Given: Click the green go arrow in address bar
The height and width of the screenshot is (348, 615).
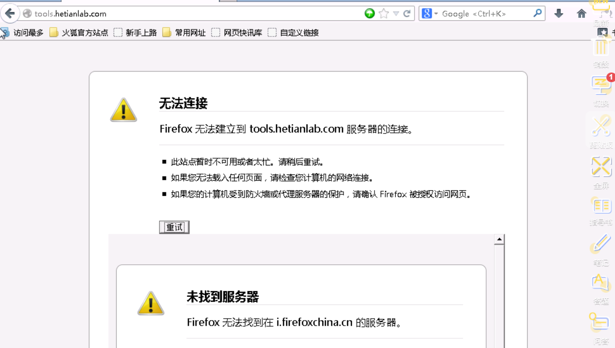Looking at the screenshot, I should click(x=370, y=14).
